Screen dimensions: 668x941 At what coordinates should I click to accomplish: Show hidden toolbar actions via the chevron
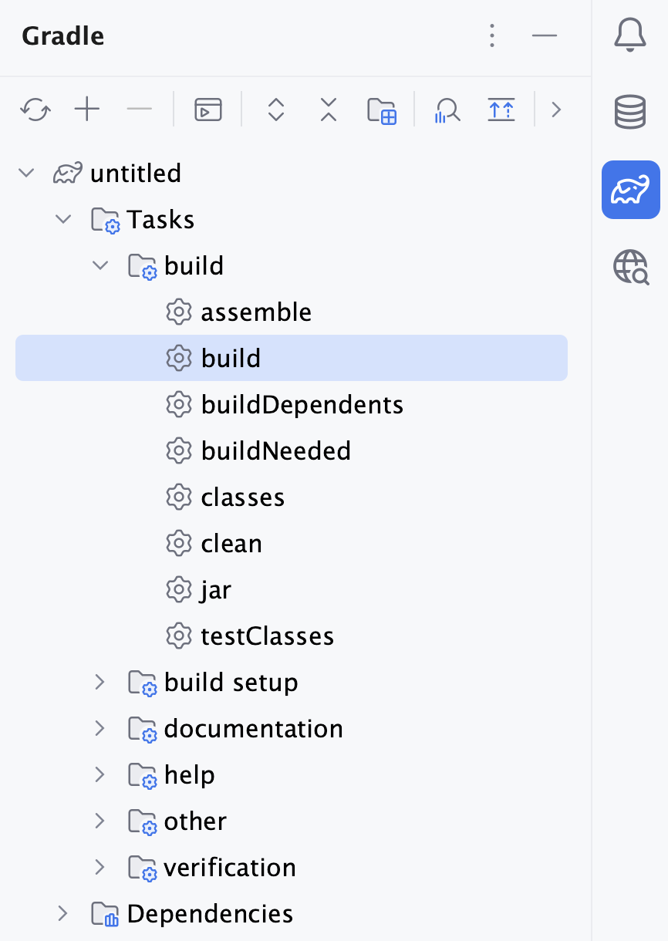pos(557,110)
